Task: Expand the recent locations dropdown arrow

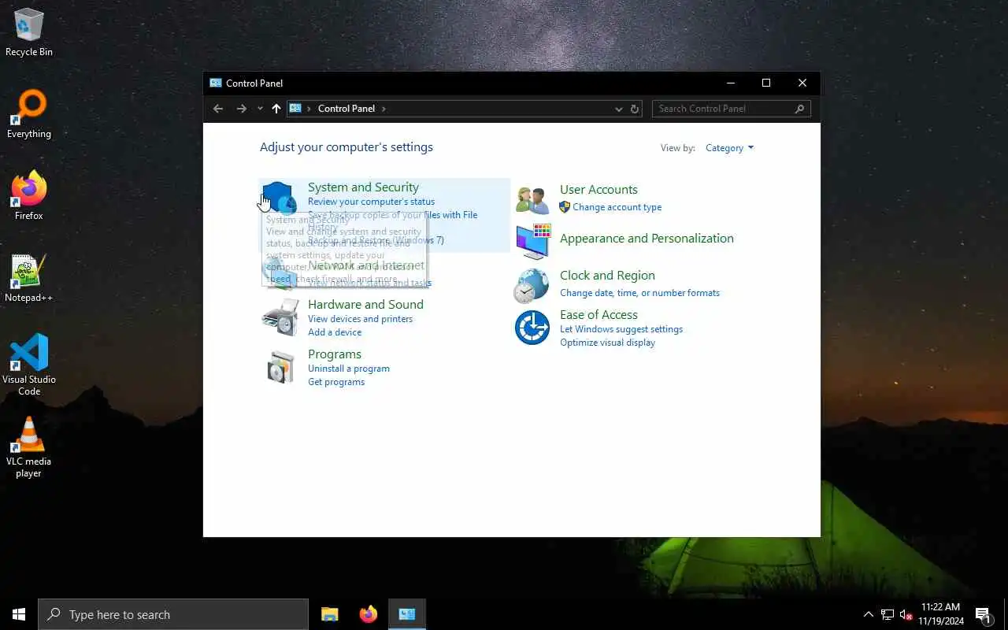Action: [260, 109]
